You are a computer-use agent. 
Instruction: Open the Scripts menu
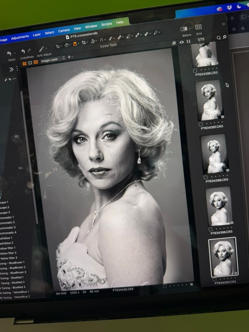(x=107, y=24)
